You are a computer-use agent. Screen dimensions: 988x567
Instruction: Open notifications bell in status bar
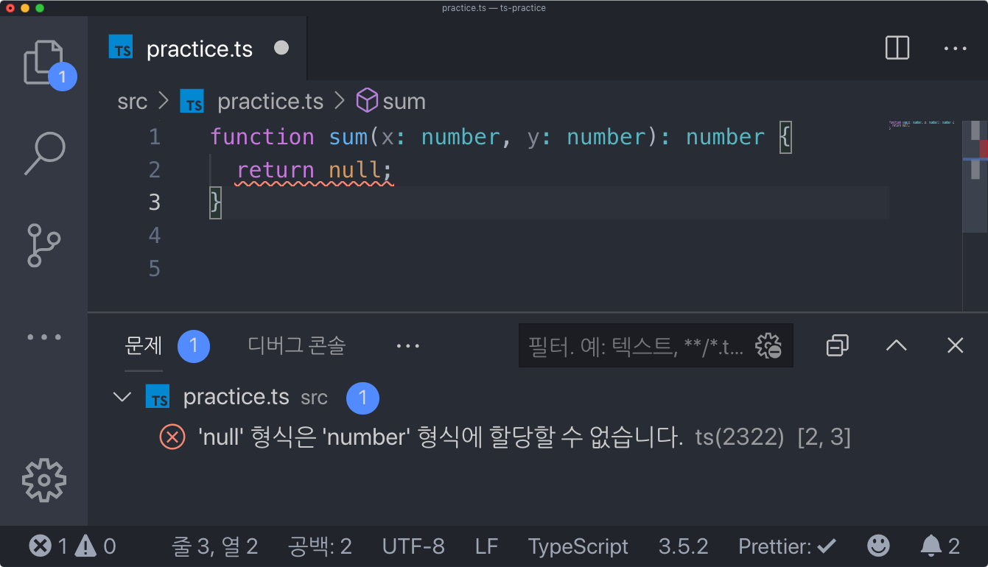(x=940, y=546)
